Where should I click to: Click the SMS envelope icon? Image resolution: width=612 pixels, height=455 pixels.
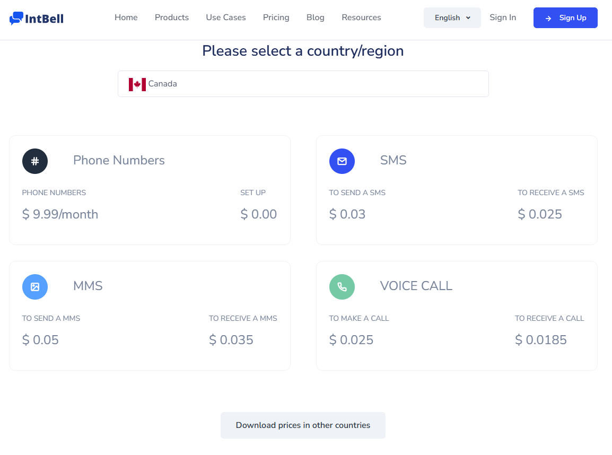tap(342, 161)
